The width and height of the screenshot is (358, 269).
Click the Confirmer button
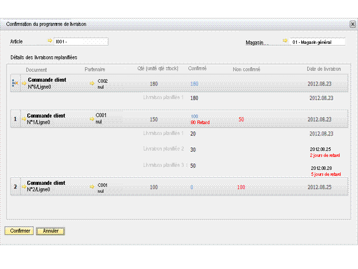coord(19,231)
